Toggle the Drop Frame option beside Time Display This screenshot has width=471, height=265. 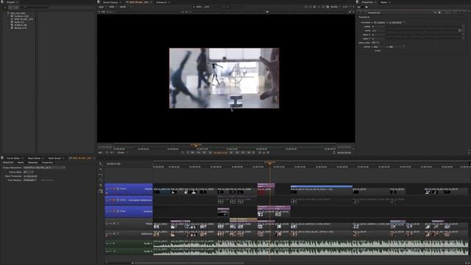point(47,180)
